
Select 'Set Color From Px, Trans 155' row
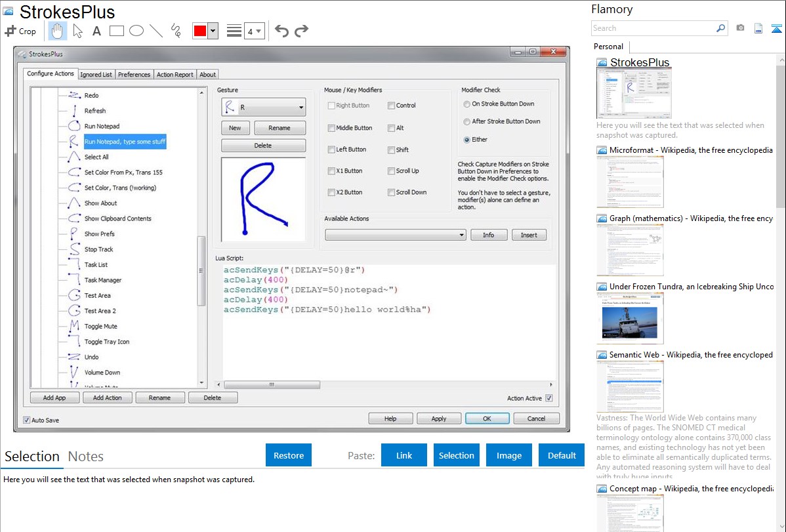click(x=123, y=172)
